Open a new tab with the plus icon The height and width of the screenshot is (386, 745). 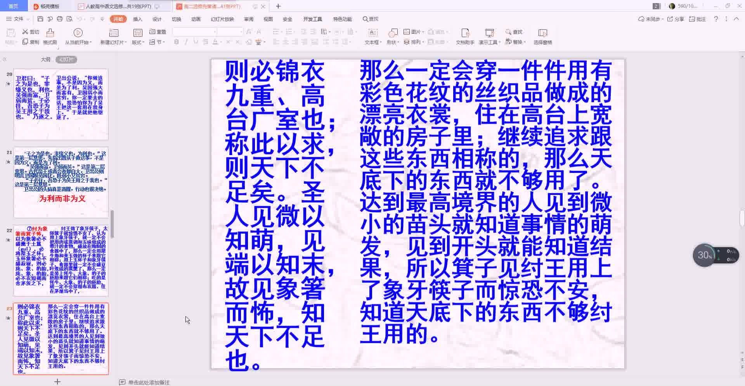coord(278,6)
